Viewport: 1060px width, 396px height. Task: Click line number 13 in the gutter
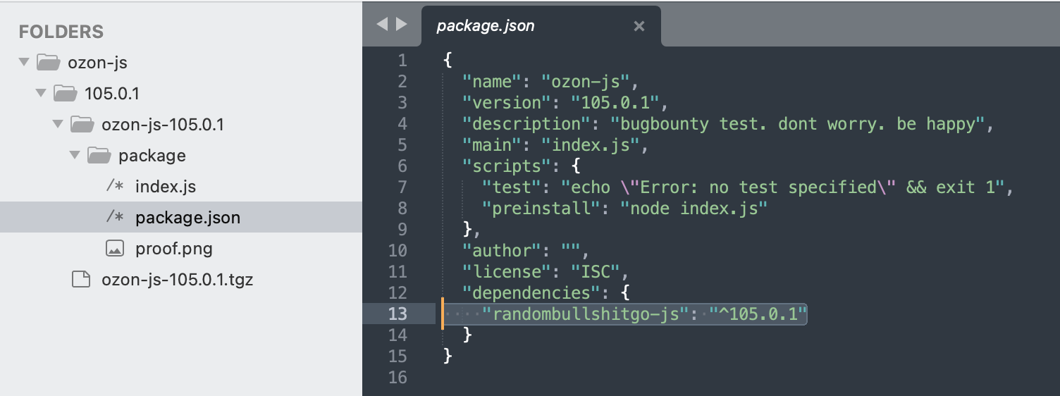pos(397,314)
